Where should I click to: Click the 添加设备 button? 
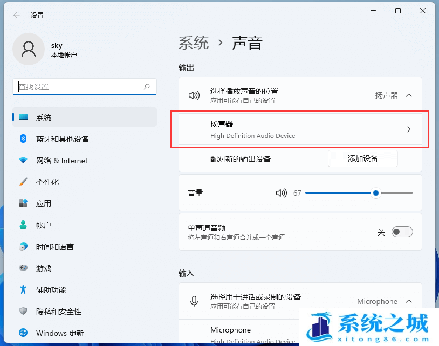362,158
